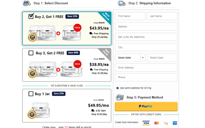Click the red FREE badge on first offer
The image size is (205, 128).
point(77,28)
